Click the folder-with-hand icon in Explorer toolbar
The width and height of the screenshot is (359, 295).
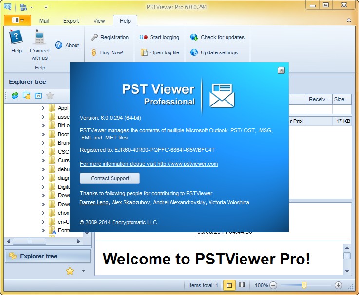tap(27, 96)
